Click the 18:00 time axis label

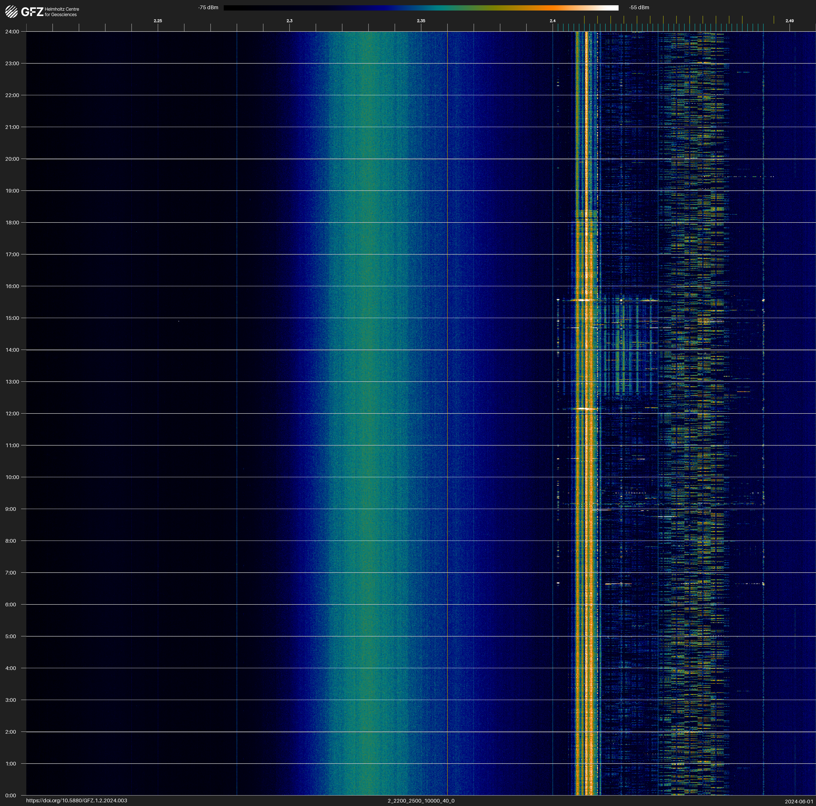[12, 222]
